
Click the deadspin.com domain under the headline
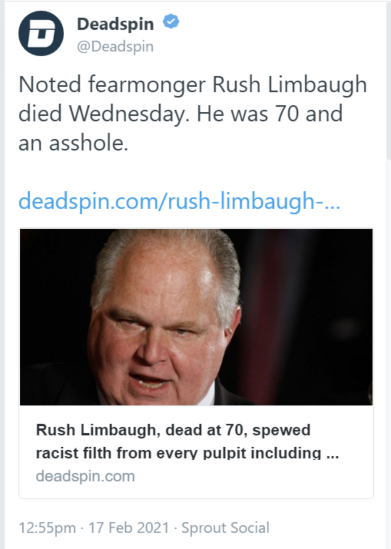click(x=85, y=476)
